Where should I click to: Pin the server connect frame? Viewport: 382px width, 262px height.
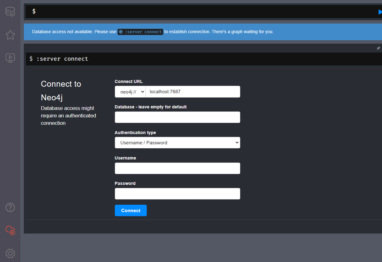click(378, 48)
